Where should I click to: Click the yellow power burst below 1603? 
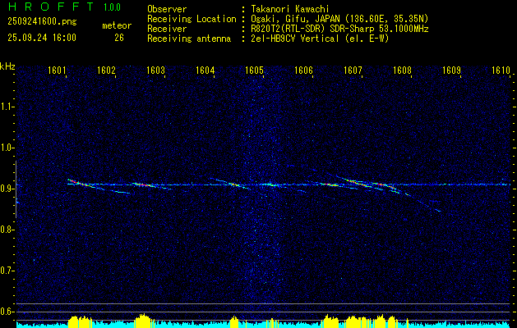[142, 321]
